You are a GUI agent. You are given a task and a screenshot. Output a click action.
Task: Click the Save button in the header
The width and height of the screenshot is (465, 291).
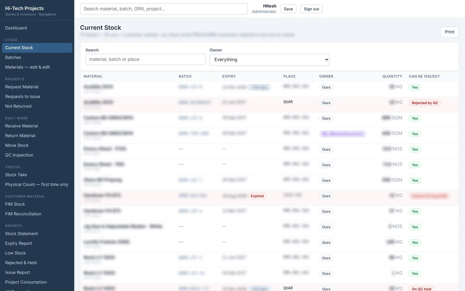288,9
